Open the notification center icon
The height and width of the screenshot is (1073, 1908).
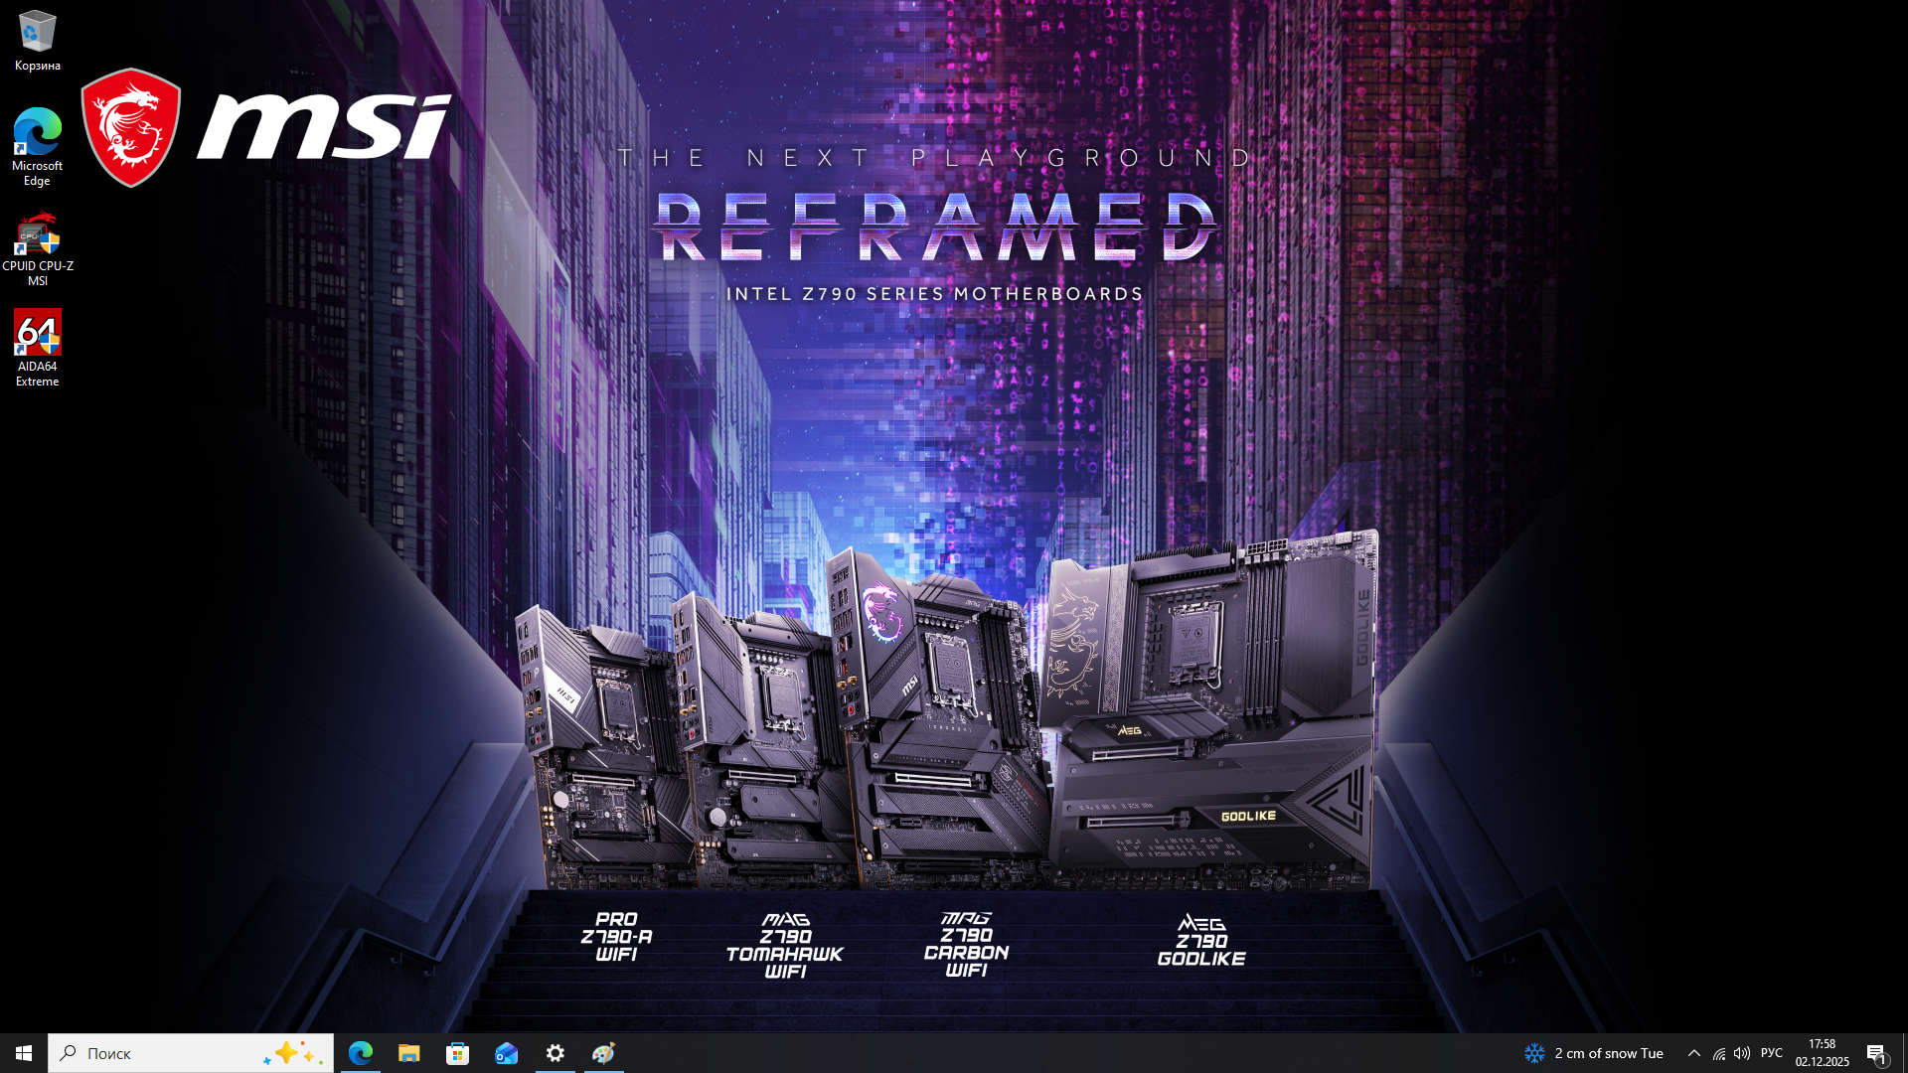pos(1876,1053)
